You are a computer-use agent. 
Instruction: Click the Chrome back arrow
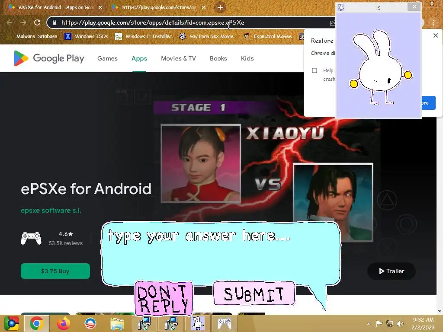point(10,22)
